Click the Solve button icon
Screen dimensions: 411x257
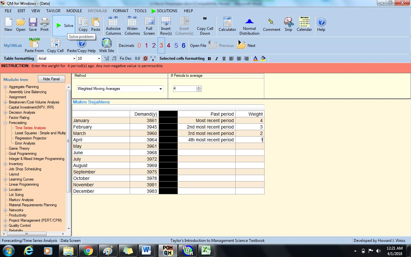59,25
